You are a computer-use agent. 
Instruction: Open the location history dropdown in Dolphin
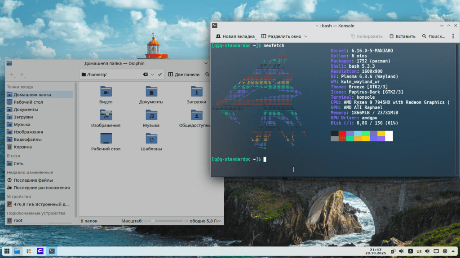pyautogui.click(x=153, y=74)
